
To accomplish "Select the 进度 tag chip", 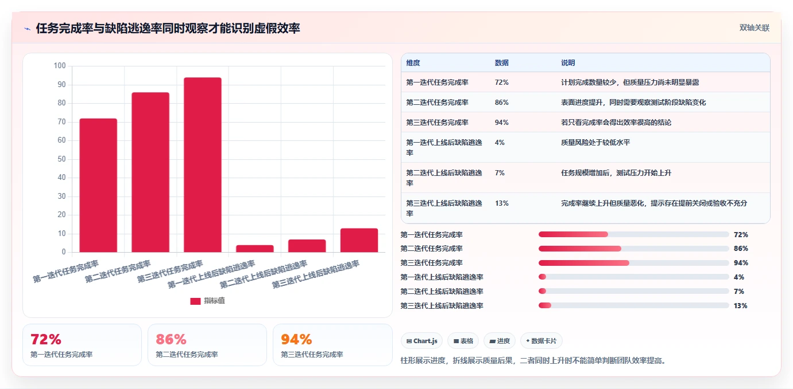I will click(500, 341).
